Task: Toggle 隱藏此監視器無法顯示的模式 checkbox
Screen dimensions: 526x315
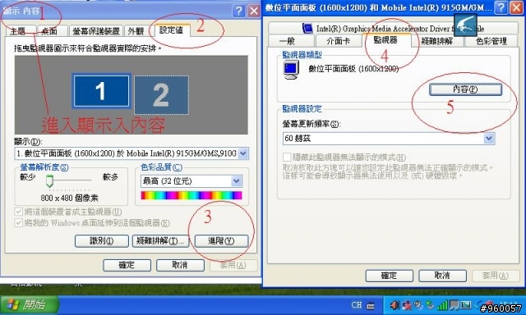Action: tap(287, 157)
